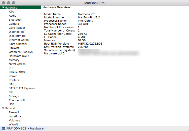This screenshot has height=131, width=189.
Task: Click the 256 KB L2 cache value
Action: tap(83, 34)
